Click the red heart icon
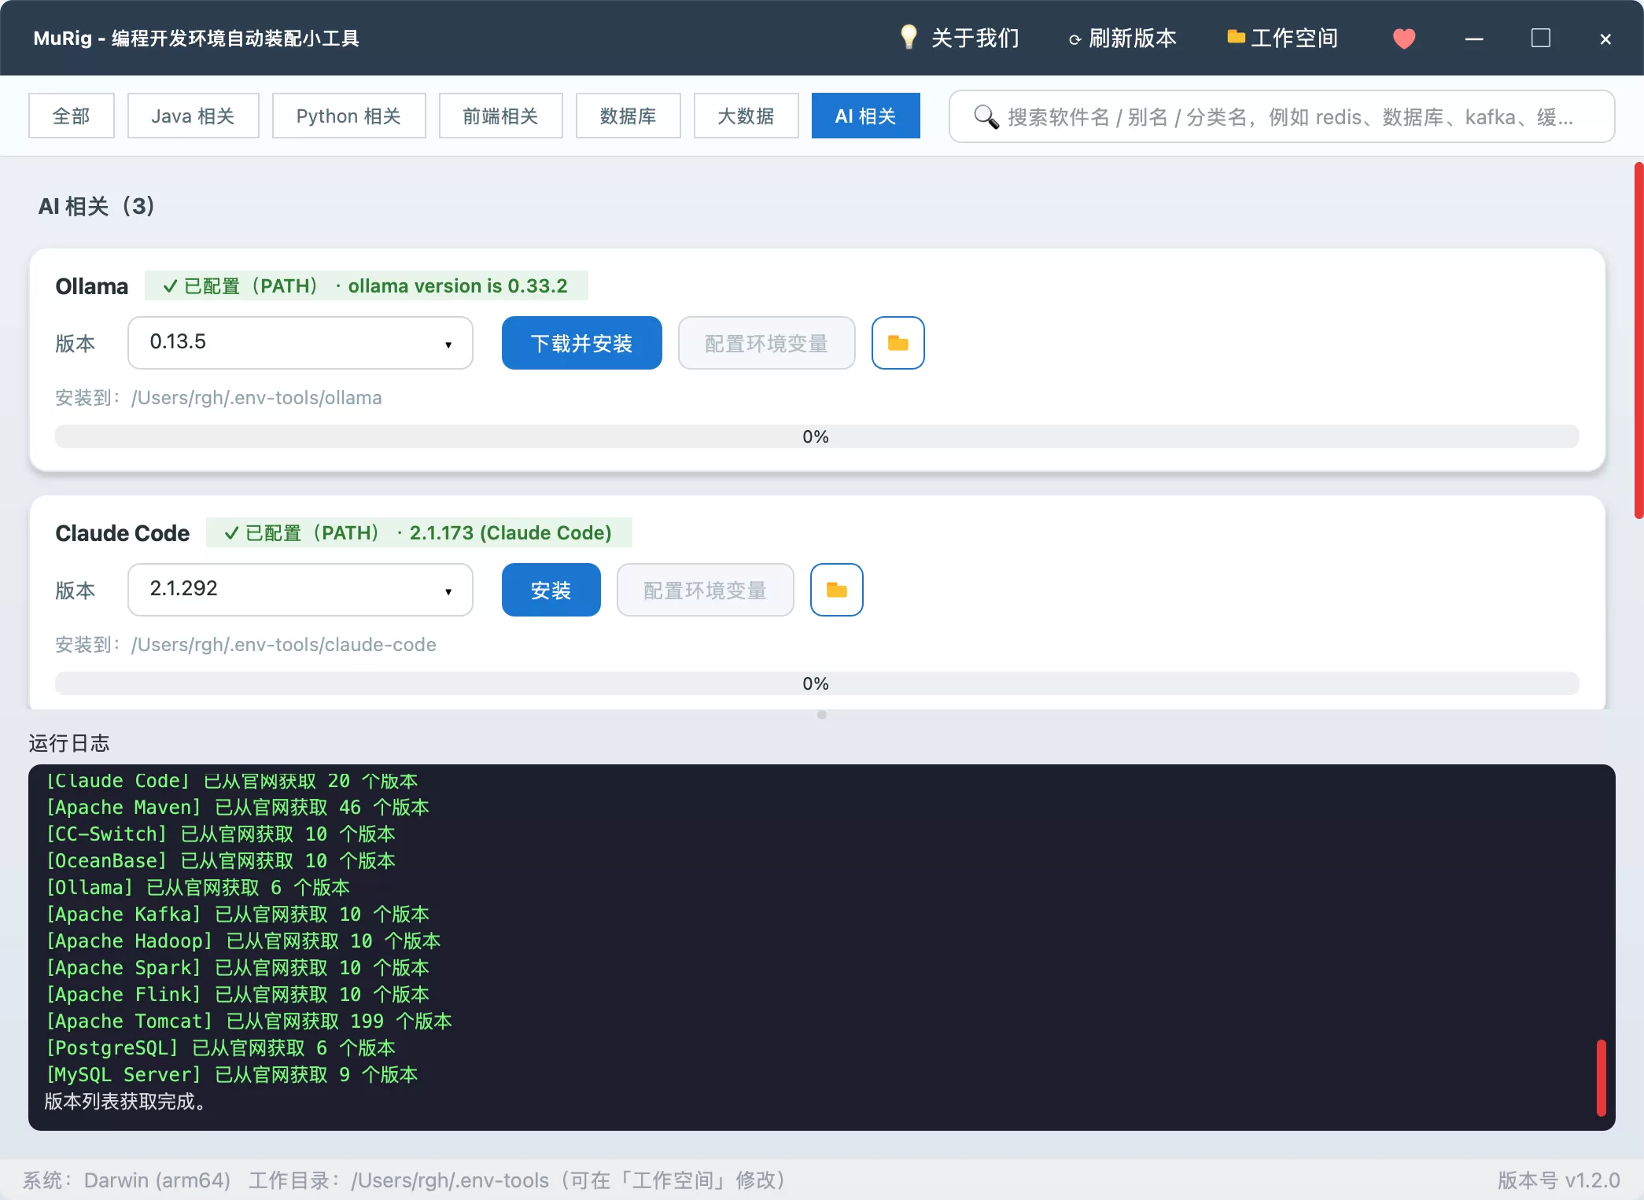This screenshot has width=1644, height=1200. [x=1404, y=38]
